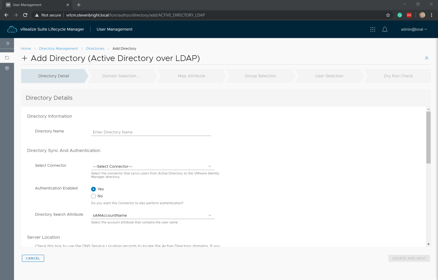
Task: Click the notifications bell icon
Action: point(385,29)
